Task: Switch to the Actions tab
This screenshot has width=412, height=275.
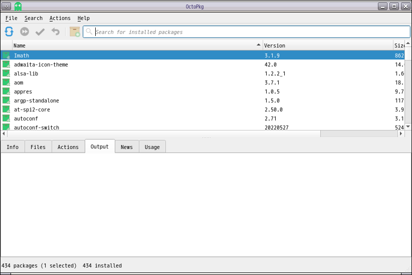Action: (x=68, y=147)
